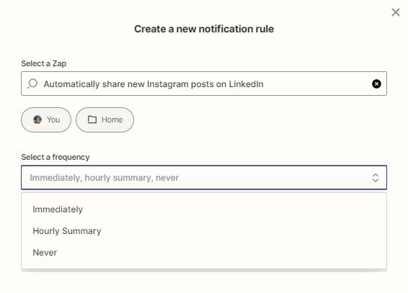Image resolution: width=408 pixels, height=293 pixels.
Task: Click the word LinkedIn in the Zap field
Action: pos(246,84)
